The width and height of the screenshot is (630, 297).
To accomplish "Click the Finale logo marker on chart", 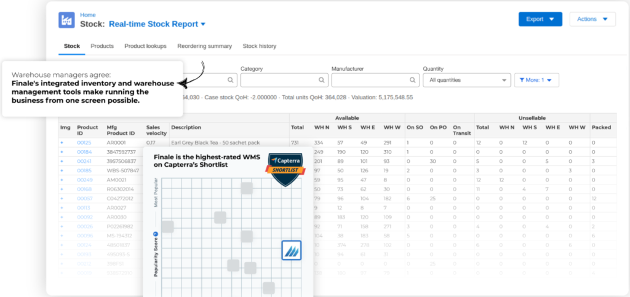I will pos(291,250).
